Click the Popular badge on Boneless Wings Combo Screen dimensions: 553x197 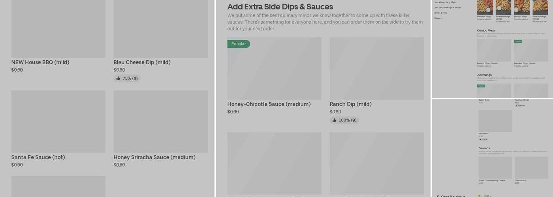[518, 41]
